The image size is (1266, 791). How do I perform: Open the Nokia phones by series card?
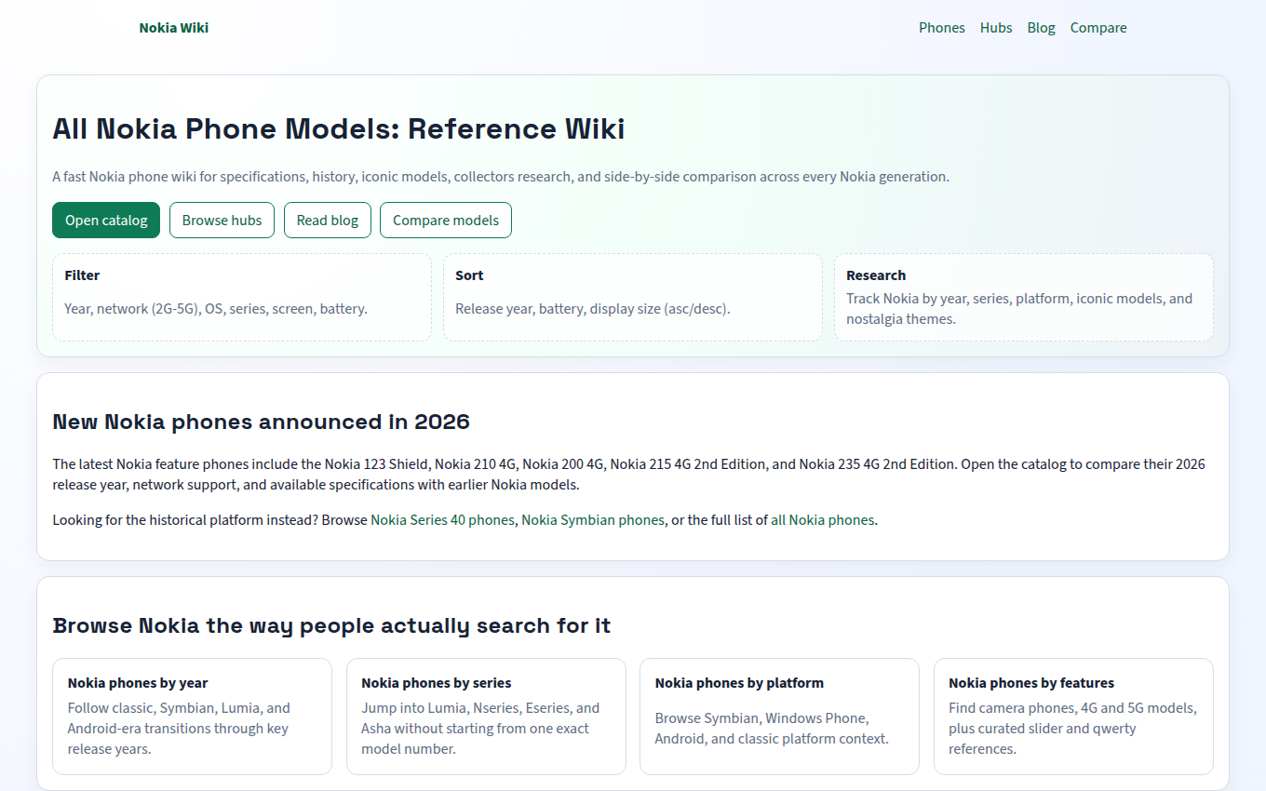coord(486,717)
